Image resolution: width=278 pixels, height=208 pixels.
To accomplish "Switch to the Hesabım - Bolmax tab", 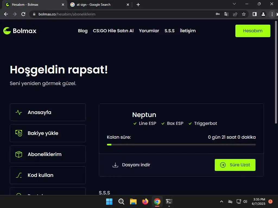I will coord(34,5).
